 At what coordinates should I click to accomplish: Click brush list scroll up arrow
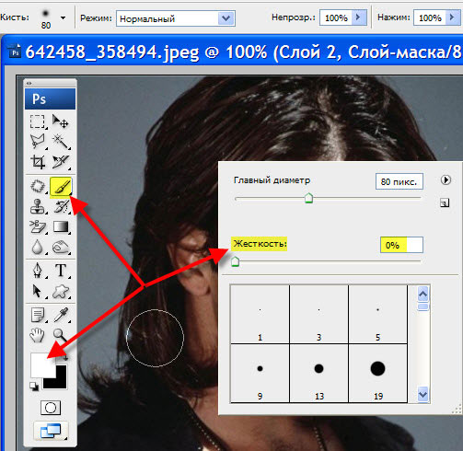422,295
